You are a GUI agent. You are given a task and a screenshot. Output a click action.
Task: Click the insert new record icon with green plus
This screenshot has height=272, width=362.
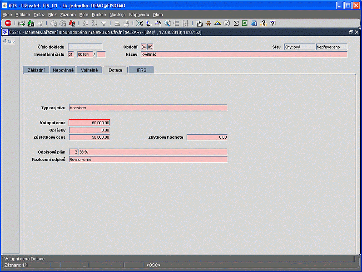click(21, 23)
